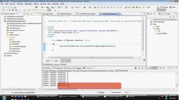Click the New wizard toolbar icon
This screenshot has width=179, height=100.
[4, 7]
